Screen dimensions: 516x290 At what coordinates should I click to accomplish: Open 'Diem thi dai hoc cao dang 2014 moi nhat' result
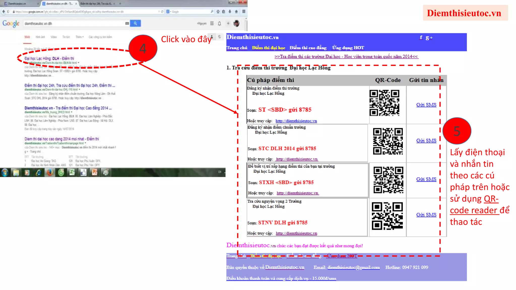[62, 139]
